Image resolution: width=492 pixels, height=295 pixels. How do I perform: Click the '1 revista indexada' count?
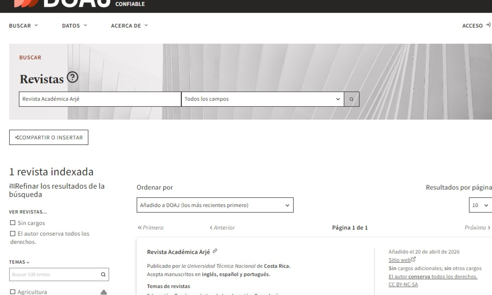click(x=51, y=172)
